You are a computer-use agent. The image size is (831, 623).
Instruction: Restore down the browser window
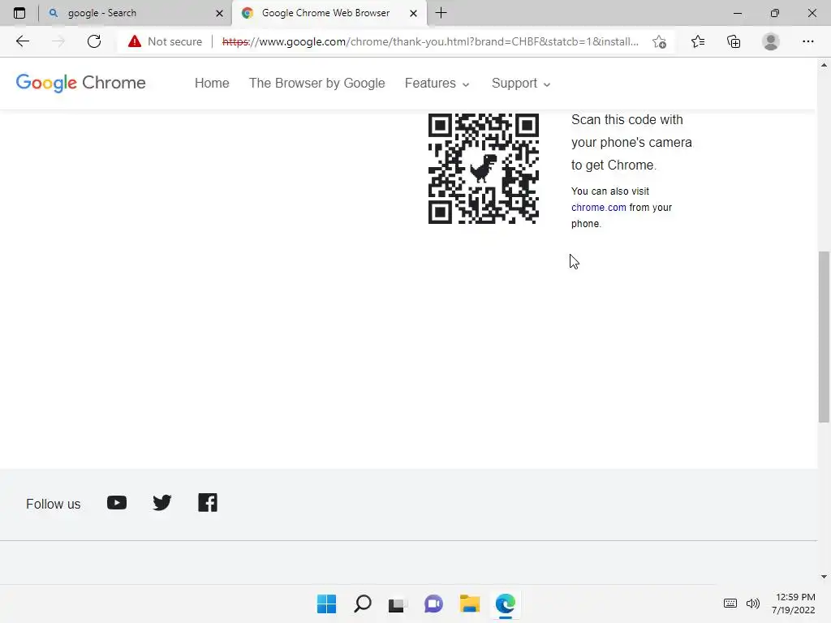pos(775,13)
